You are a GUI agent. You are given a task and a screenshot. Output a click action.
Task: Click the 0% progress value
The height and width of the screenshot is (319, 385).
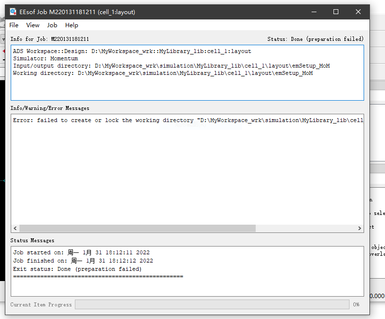click(356, 304)
